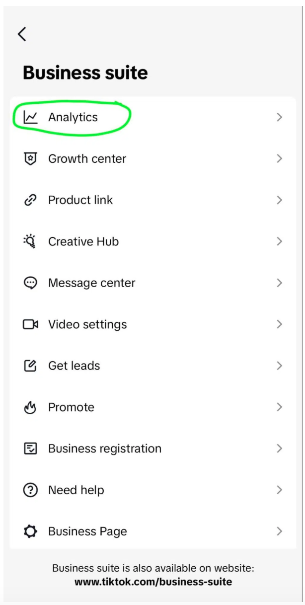The height and width of the screenshot is (605, 305).
Task: Select the Product link chain icon
Action: click(x=31, y=200)
